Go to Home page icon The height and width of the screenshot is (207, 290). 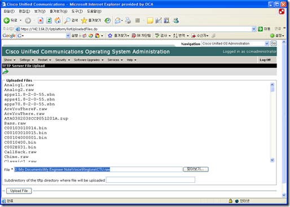point(58,20)
